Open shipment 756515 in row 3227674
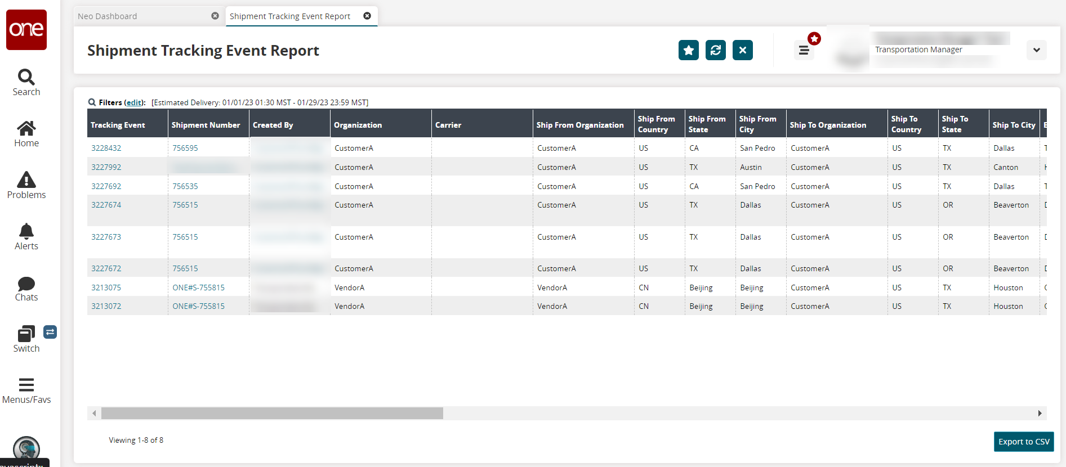Viewport: 1066px width, 467px height. (185, 205)
